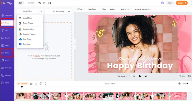Click the three-dots more options button
This screenshot has height=101, width=192.
coord(41,11)
